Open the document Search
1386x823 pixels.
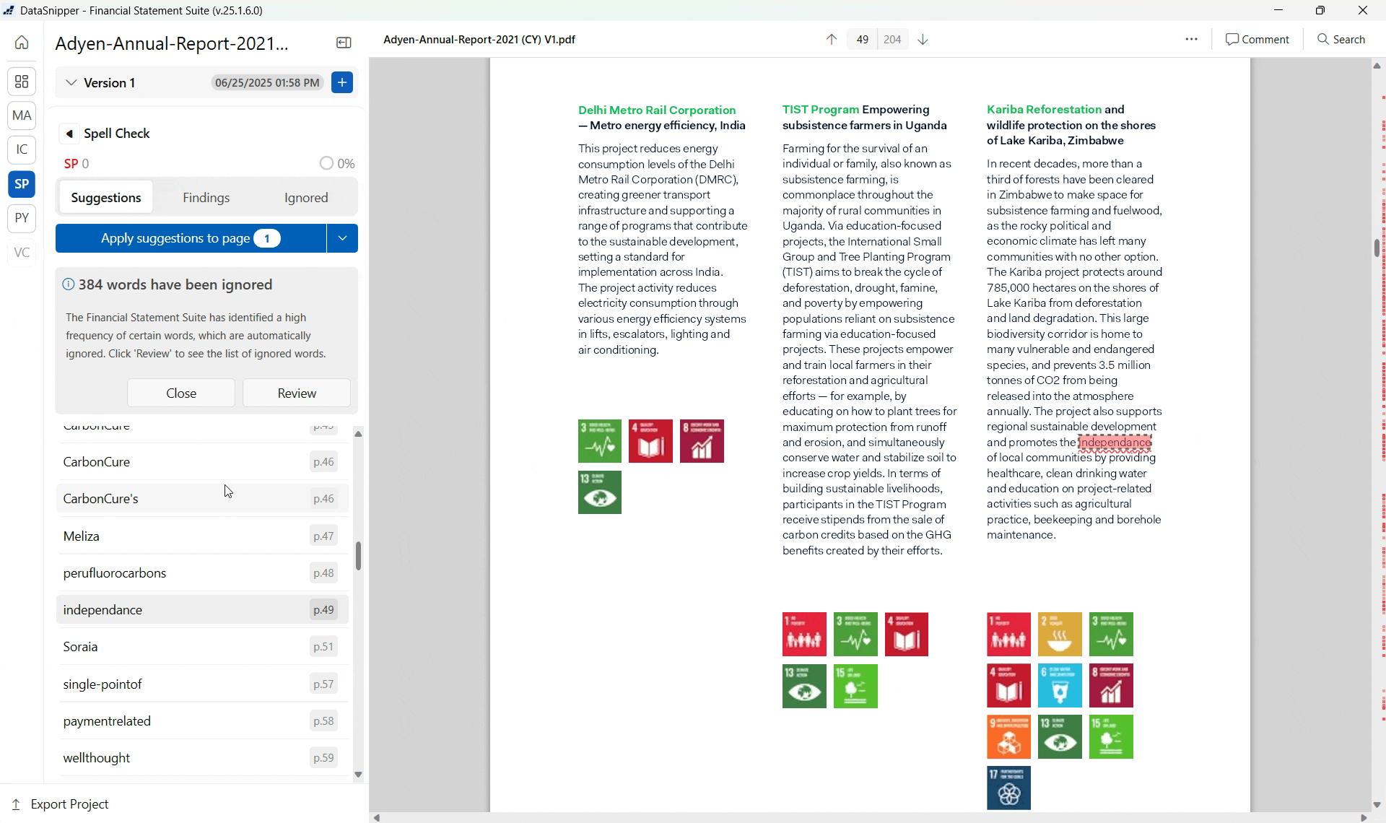pos(1342,40)
